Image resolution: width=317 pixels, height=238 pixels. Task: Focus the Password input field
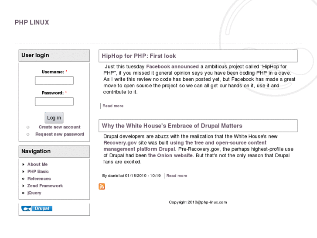pyautogui.click(x=54, y=101)
